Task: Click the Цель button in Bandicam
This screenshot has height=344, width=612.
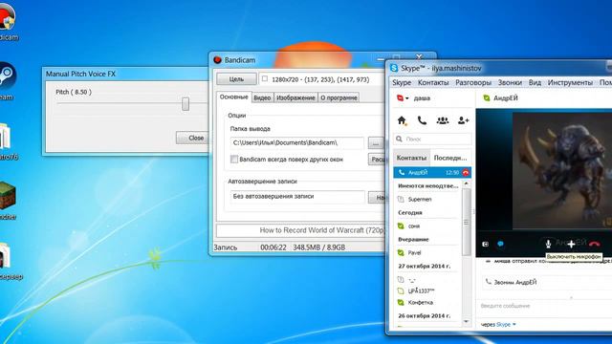Action: tap(236, 79)
